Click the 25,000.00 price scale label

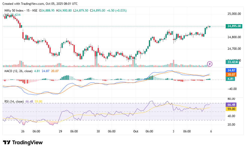coord(234,14)
